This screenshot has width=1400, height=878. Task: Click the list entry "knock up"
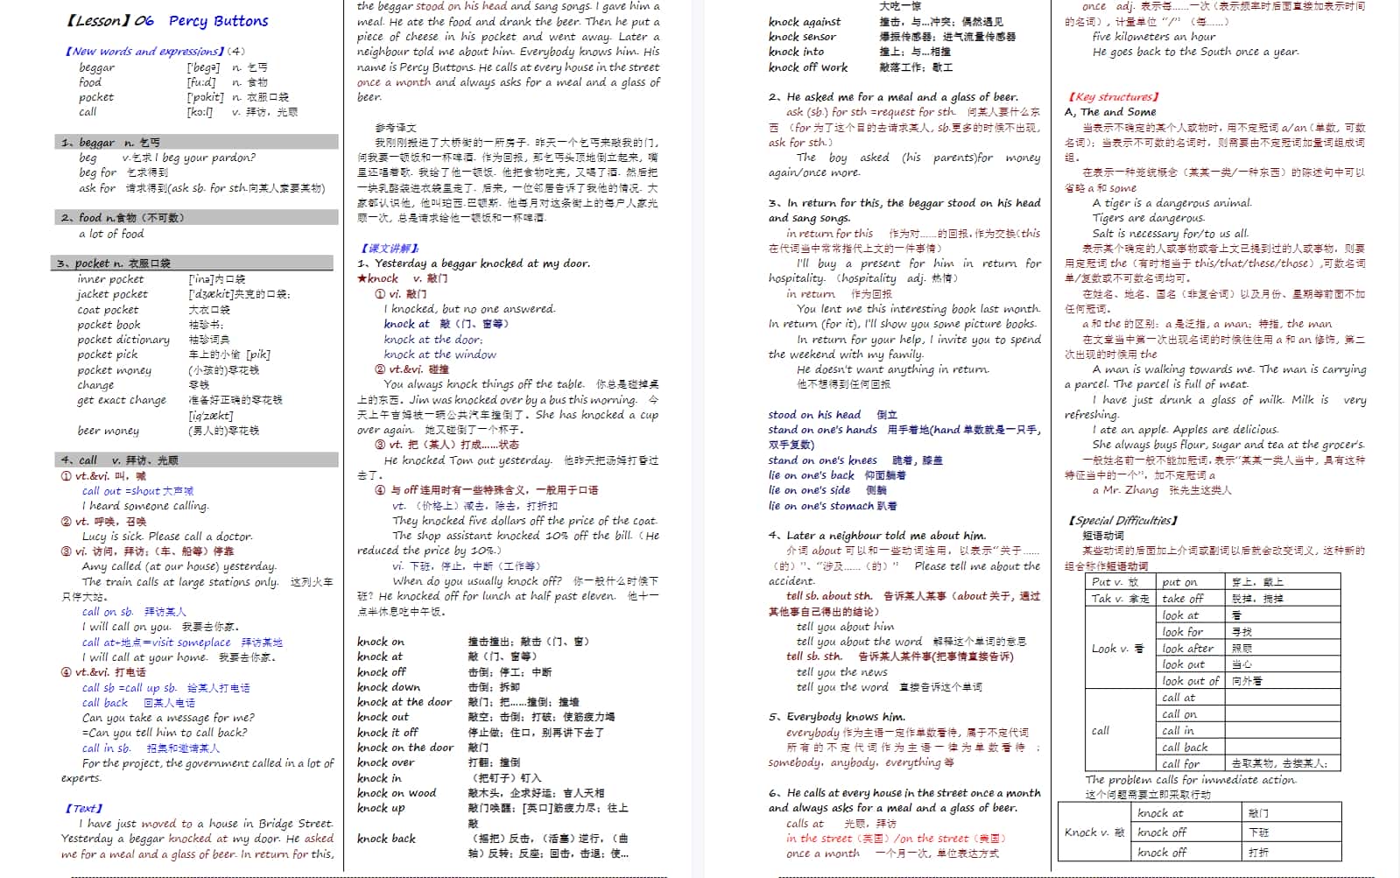pos(381,808)
